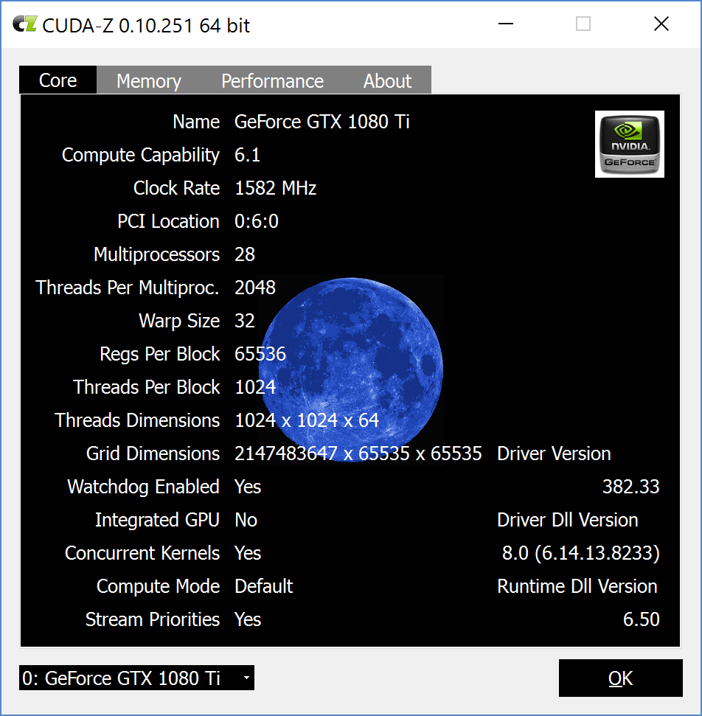Image resolution: width=702 pixels, height=716 pixels.
Task: Click the Stream Priorities label
Action: point(153,619)
